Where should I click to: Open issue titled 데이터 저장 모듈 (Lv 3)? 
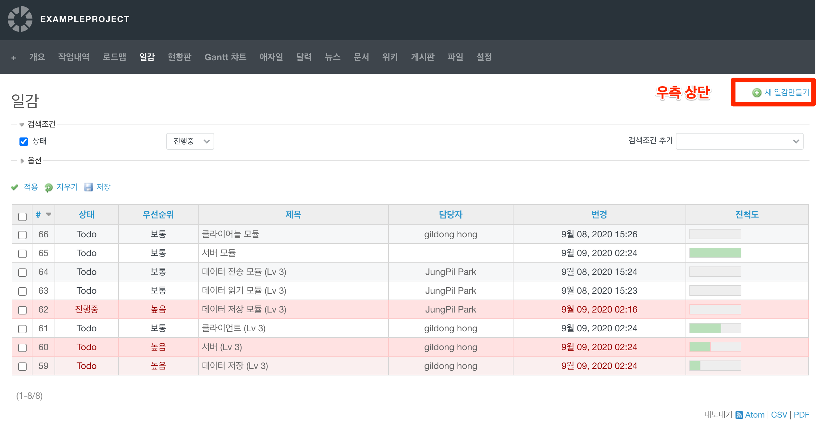(x=244, y=309)
